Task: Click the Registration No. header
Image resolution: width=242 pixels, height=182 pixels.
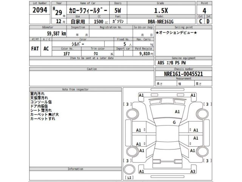Action: [111, 27]
